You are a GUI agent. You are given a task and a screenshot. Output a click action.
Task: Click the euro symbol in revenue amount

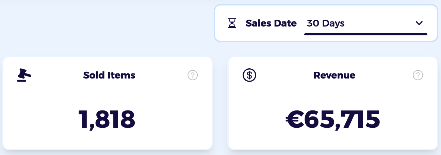click(295, 120)
